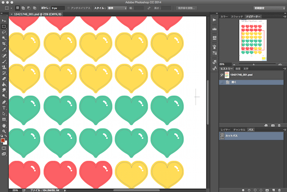
Task: Select the Path Selection tool
Action: click(4, 113)
